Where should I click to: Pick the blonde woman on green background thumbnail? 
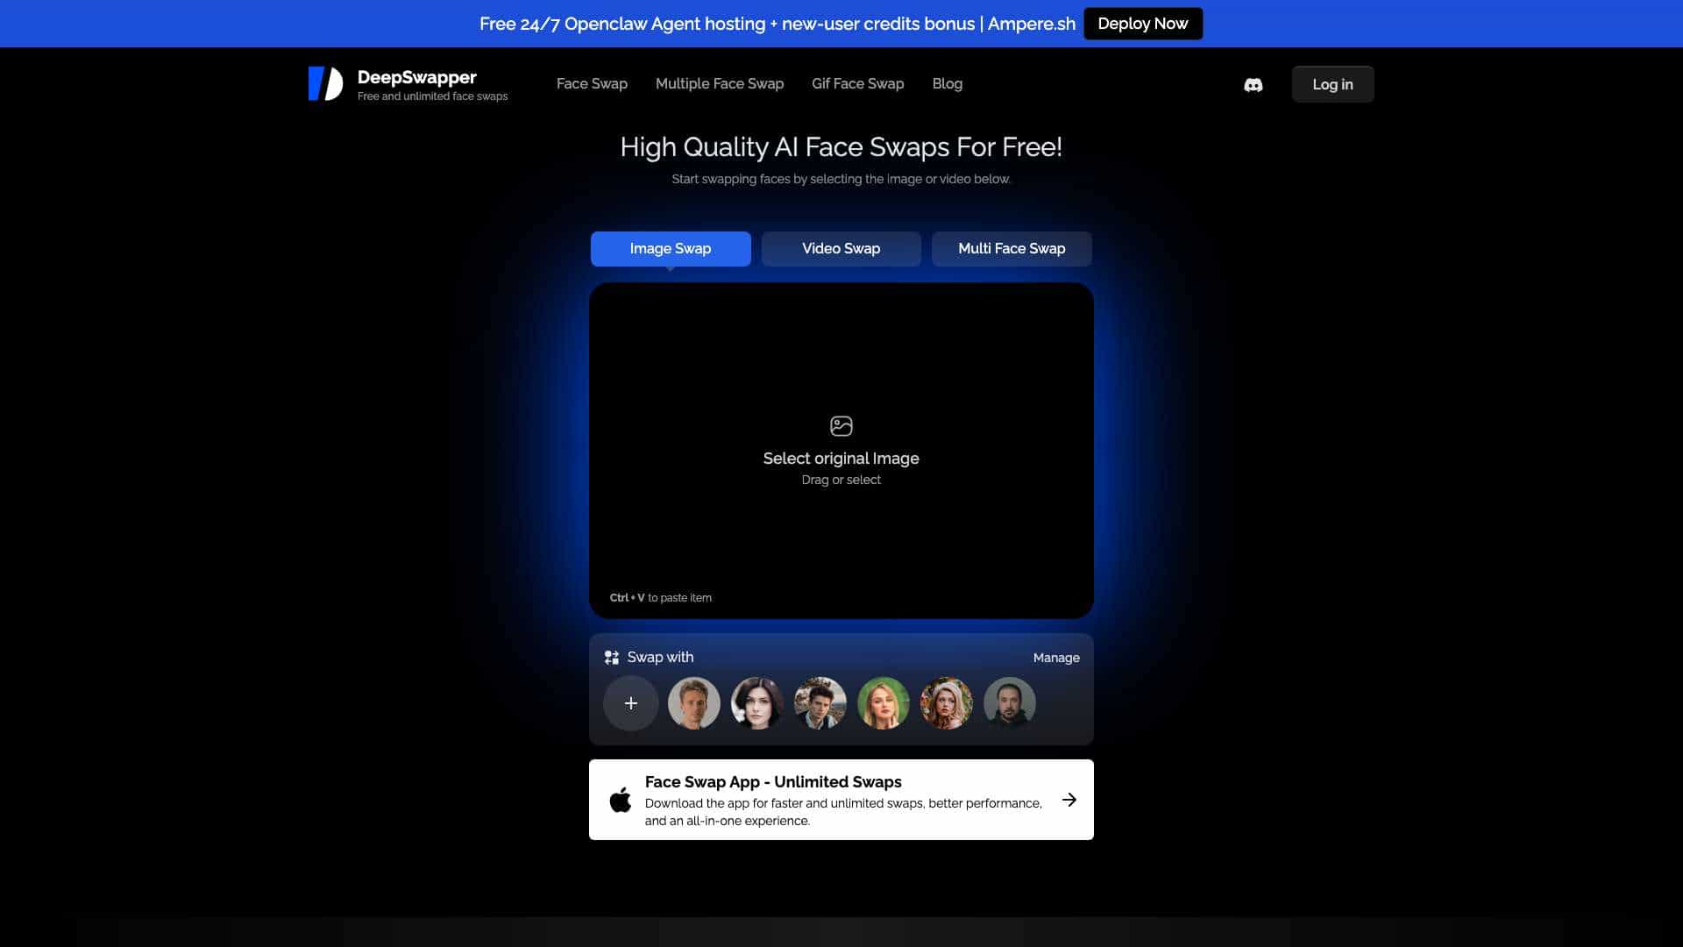[x=884, y=703]
